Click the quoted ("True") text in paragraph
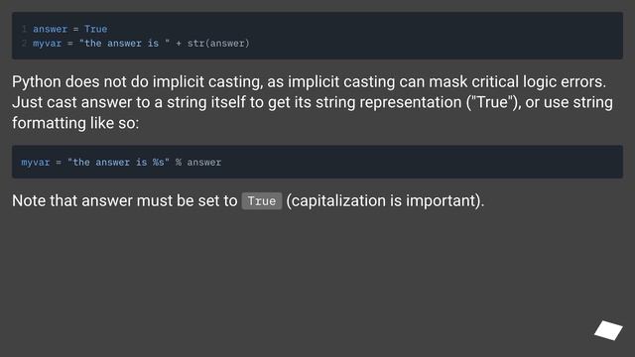 (493, 102)
